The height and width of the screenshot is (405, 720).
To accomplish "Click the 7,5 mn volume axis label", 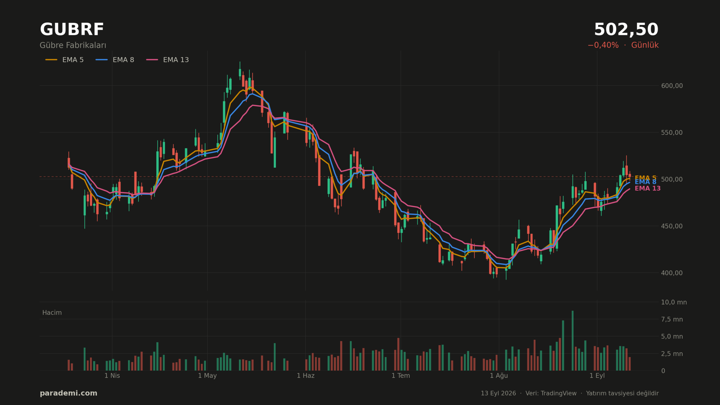I will (x=672, y=319).
